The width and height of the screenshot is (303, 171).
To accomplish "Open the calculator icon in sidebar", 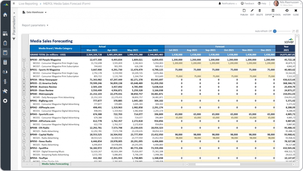I will 5,62.
